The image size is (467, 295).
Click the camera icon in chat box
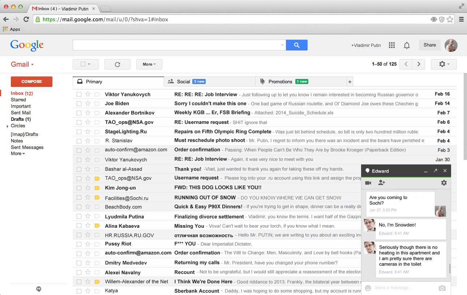click(442, 288)
